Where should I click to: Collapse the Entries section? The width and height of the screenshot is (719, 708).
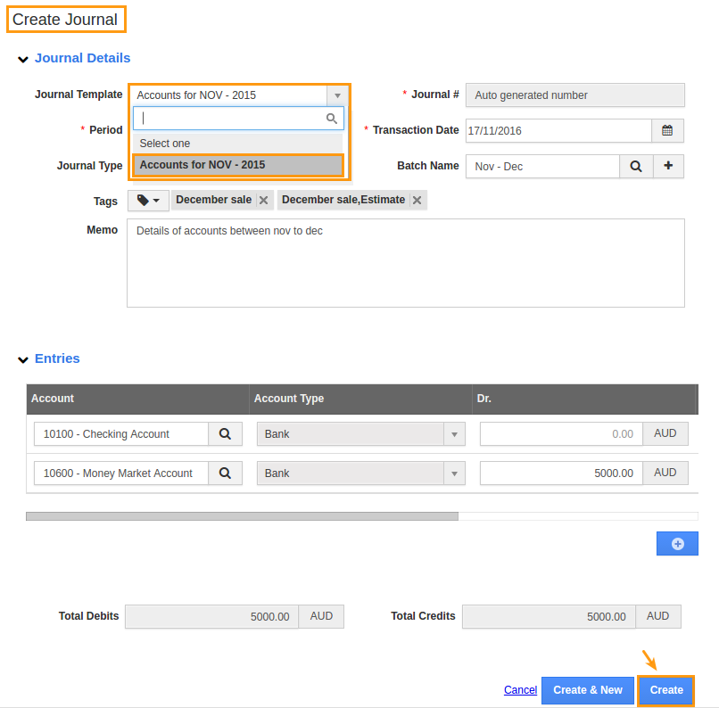[23, 359]
